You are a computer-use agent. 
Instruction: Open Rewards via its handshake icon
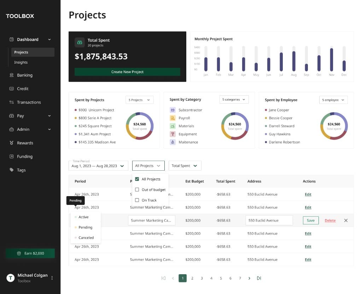11,143
